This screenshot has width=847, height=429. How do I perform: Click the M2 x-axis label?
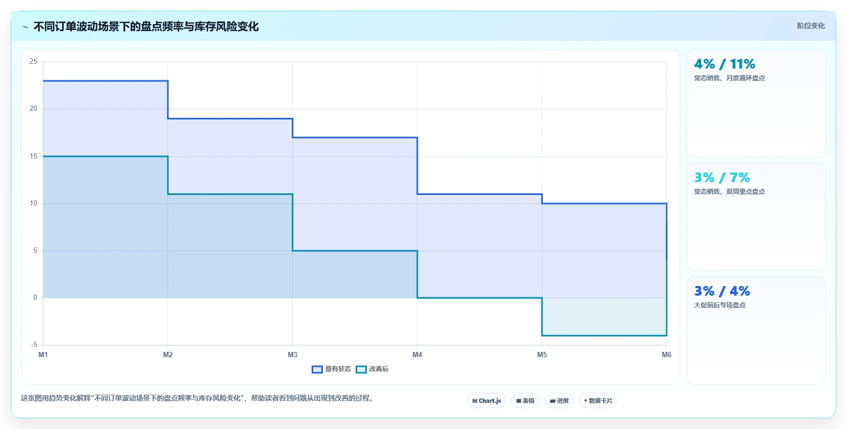click(168, 355)
